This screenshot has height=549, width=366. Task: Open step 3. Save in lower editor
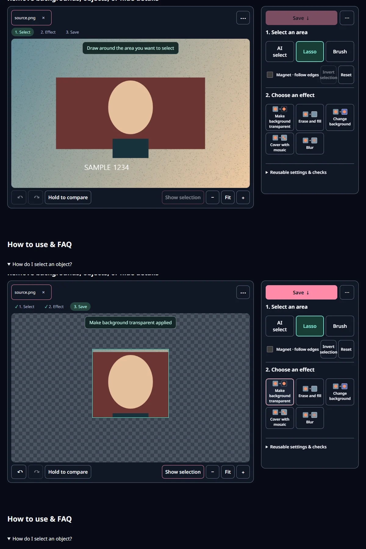(x=80, y=307)
